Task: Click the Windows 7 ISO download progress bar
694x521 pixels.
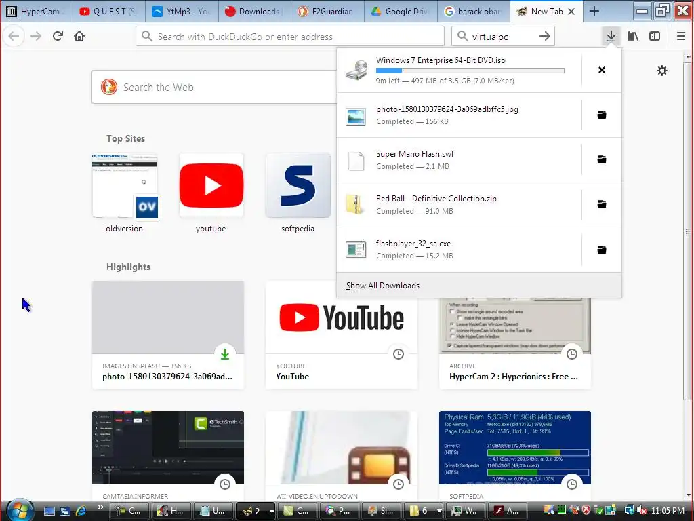Action: click(x=470, y=71)
